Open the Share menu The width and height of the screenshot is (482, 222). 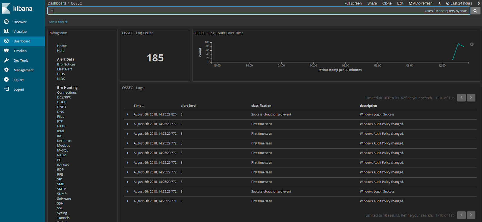(x=372, y=3)
